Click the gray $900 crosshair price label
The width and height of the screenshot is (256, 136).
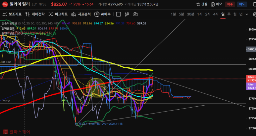coord(251,49)
